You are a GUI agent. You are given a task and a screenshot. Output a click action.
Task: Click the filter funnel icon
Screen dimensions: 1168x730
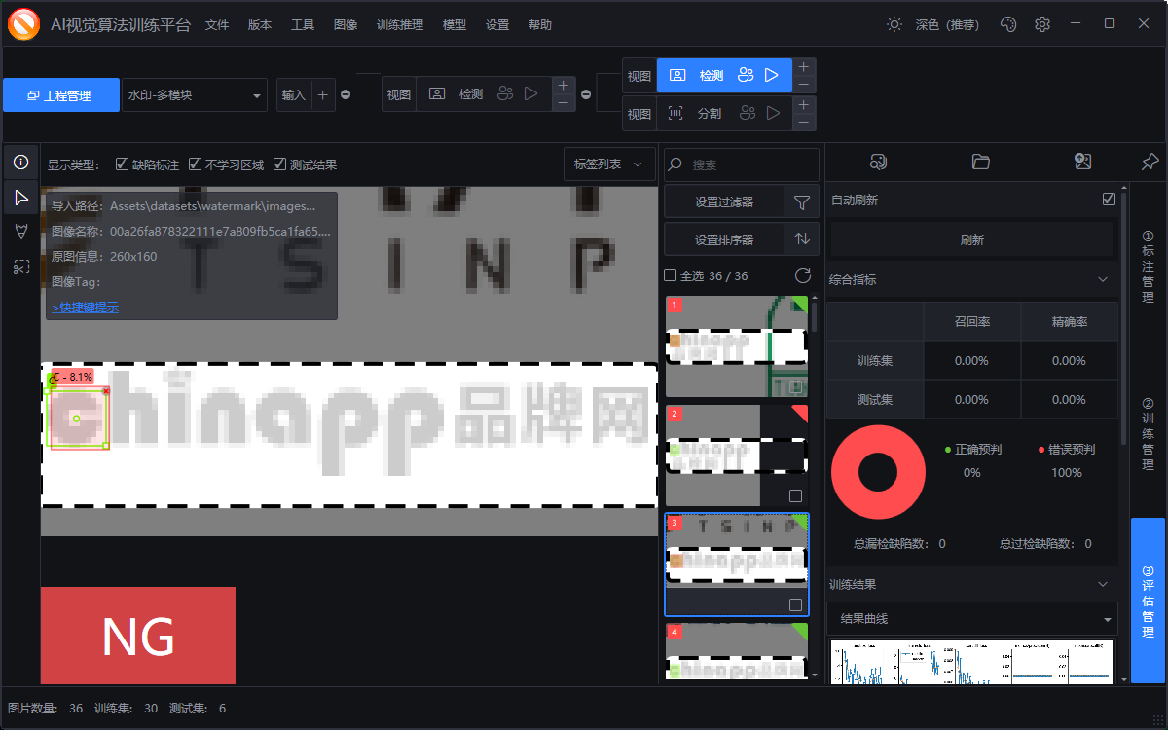tap(801, 202)
